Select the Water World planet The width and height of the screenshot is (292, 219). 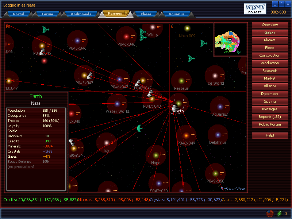click(117, 104)
